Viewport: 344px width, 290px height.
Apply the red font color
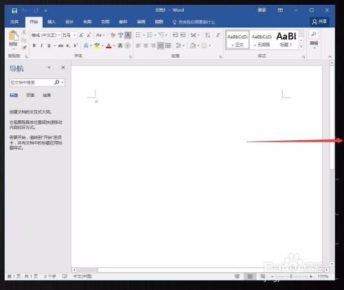coord(109,46)
